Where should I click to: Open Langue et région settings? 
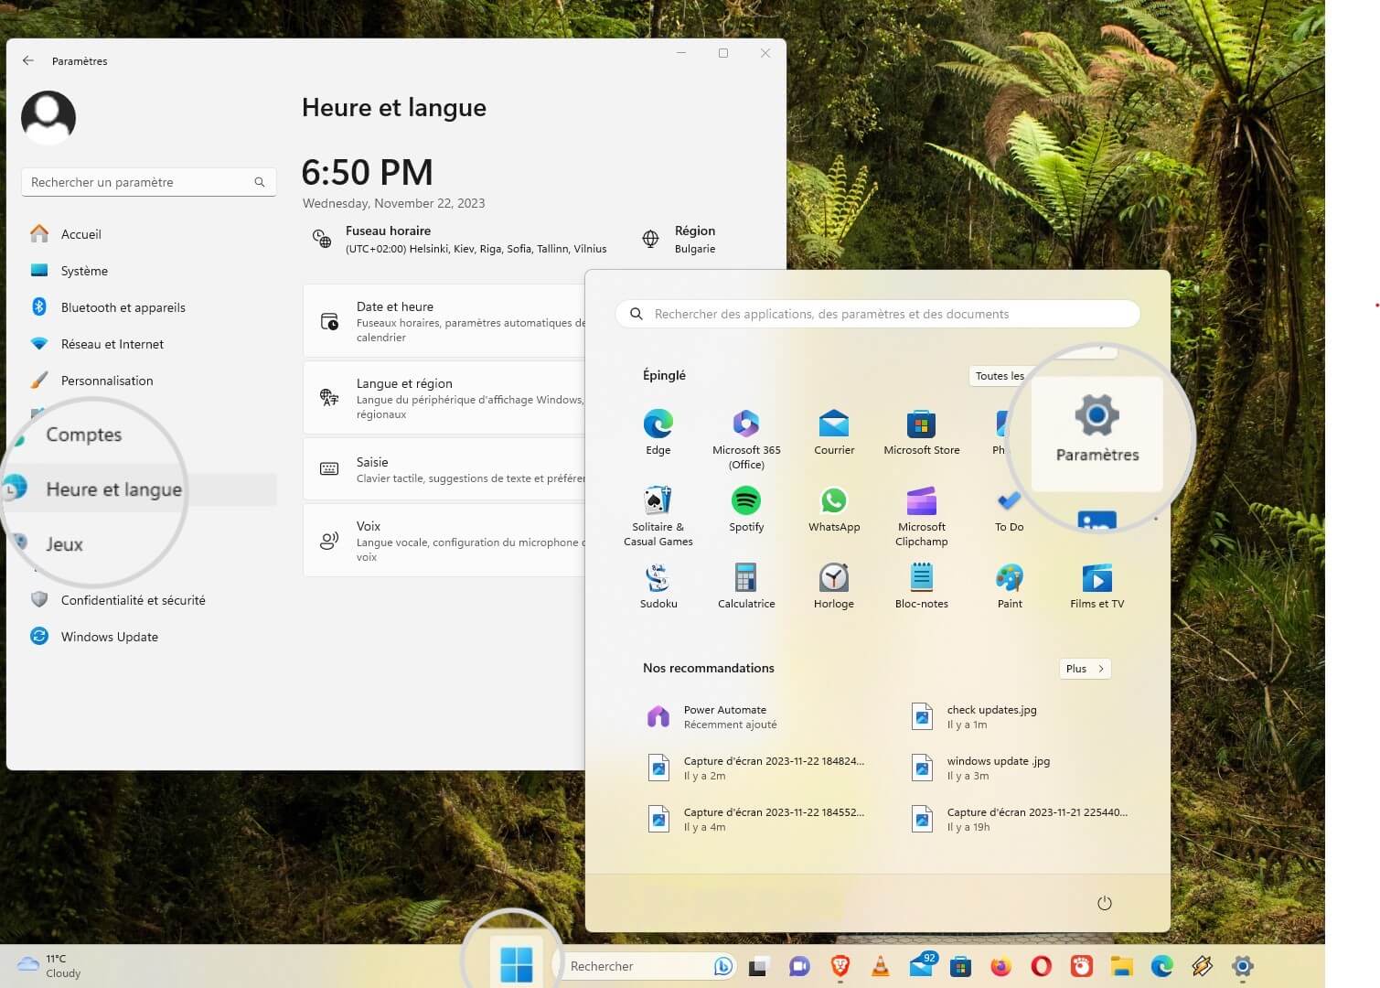pos(444,398)
